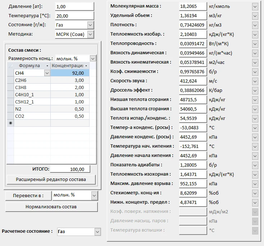Expand the Методика МСРК (Соав) dropdown
The image size is (264, 246).
90,34
